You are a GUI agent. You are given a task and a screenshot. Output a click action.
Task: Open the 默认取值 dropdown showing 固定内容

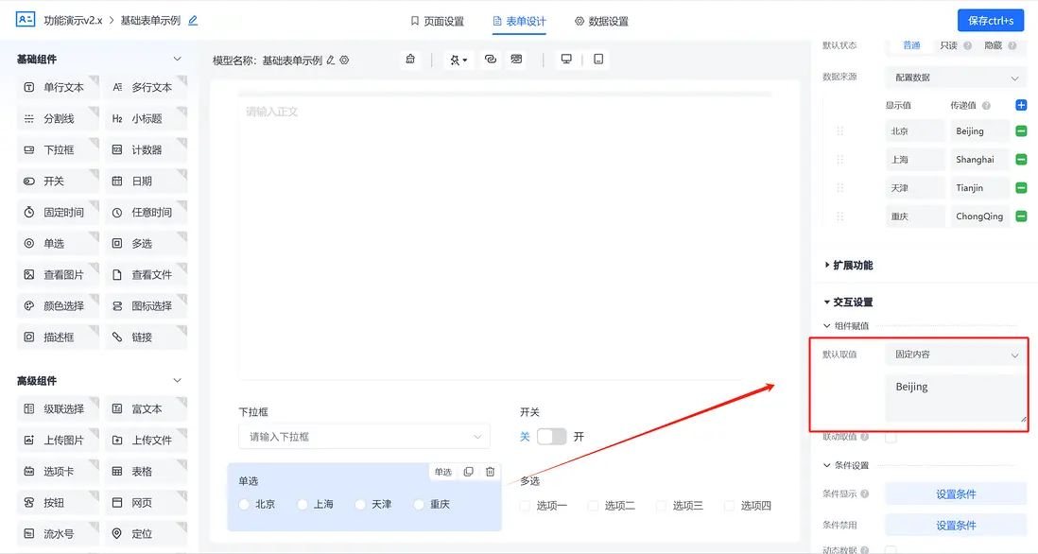(x=954, y=354)
